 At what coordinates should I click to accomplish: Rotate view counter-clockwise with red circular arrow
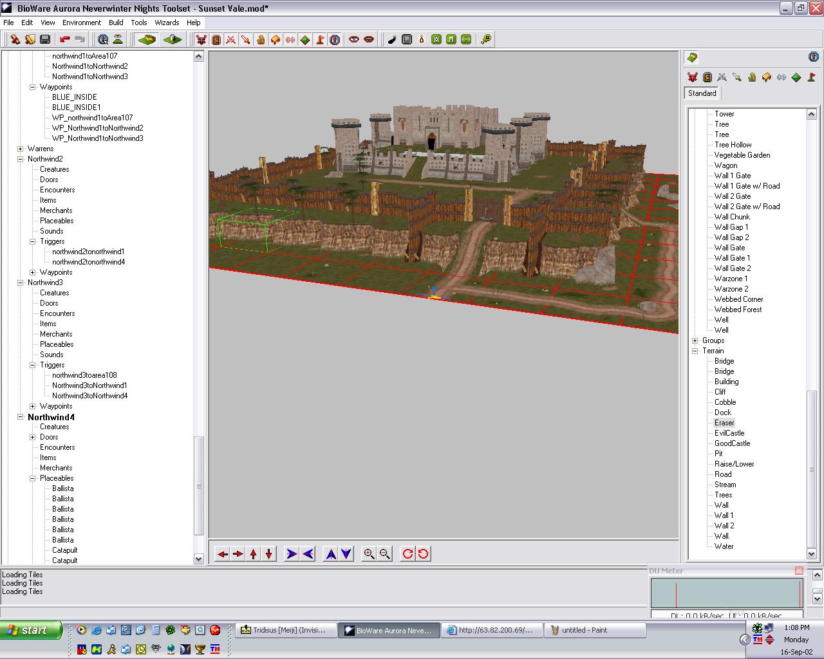(x=423, y=553)
